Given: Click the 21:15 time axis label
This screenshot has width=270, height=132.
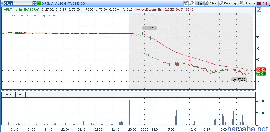Looking at the screenshot, I should (15, 129).
